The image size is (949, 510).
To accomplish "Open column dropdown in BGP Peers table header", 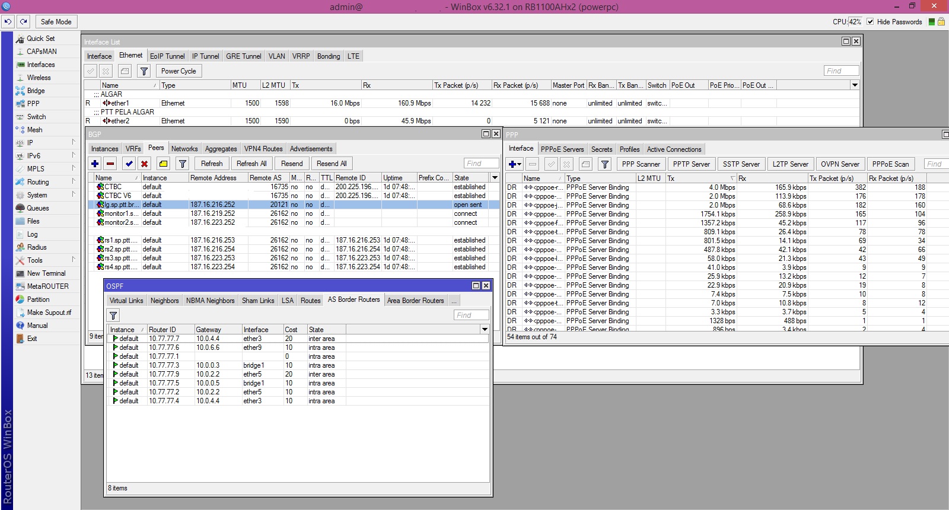I will pyautogui.click(x=495, y=178).
